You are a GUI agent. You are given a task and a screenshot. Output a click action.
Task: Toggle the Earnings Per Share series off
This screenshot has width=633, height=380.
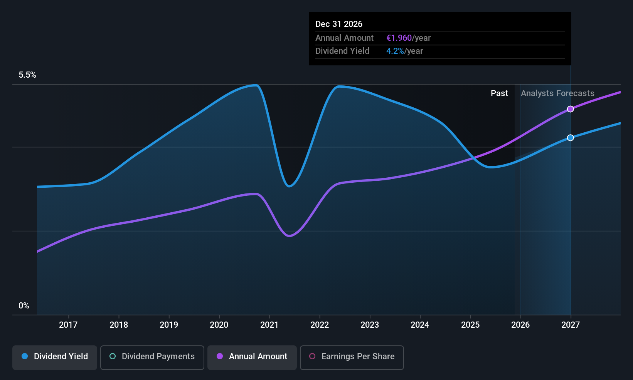(351, 357)
